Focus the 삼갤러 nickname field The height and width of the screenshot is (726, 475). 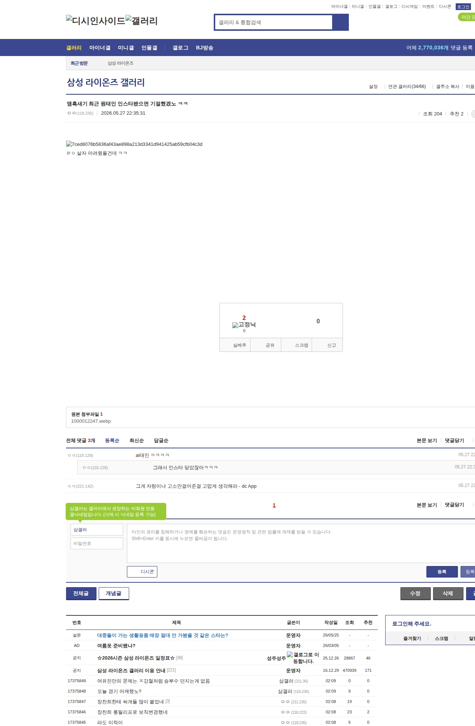pos(97,530)
